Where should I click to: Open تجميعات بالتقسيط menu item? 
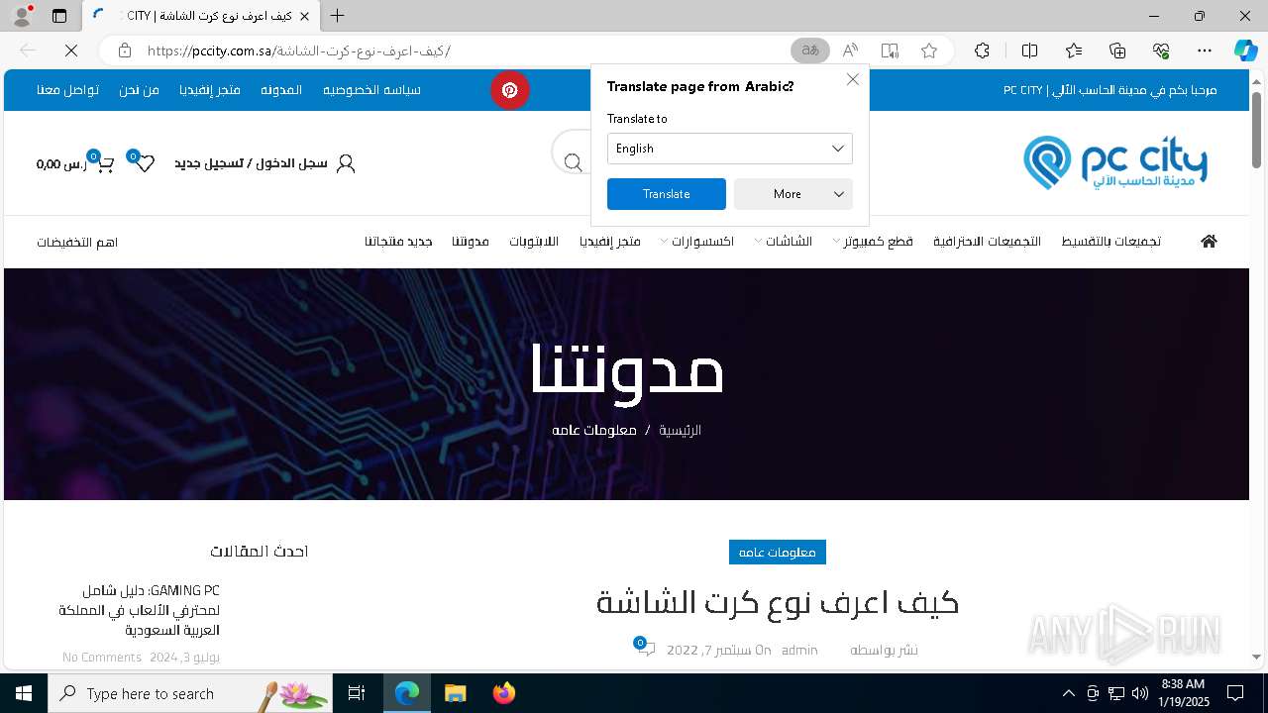point(1110,242)
